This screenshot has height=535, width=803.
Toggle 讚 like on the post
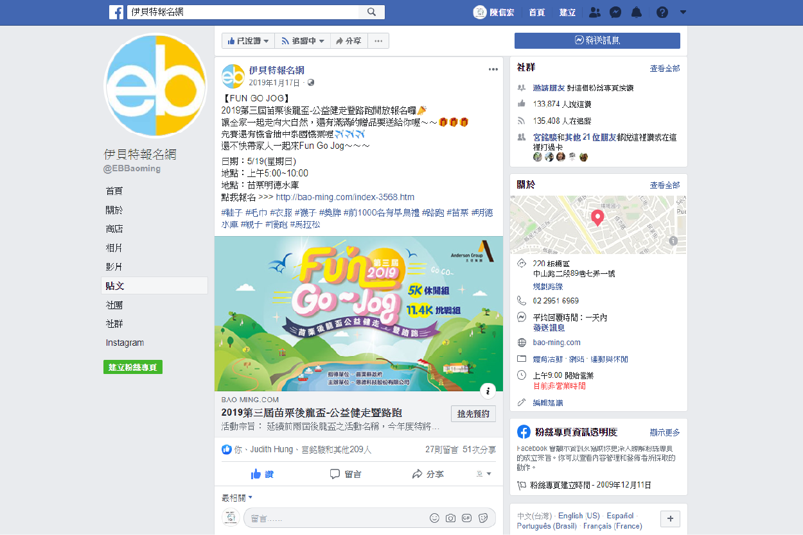coord(262,474)
